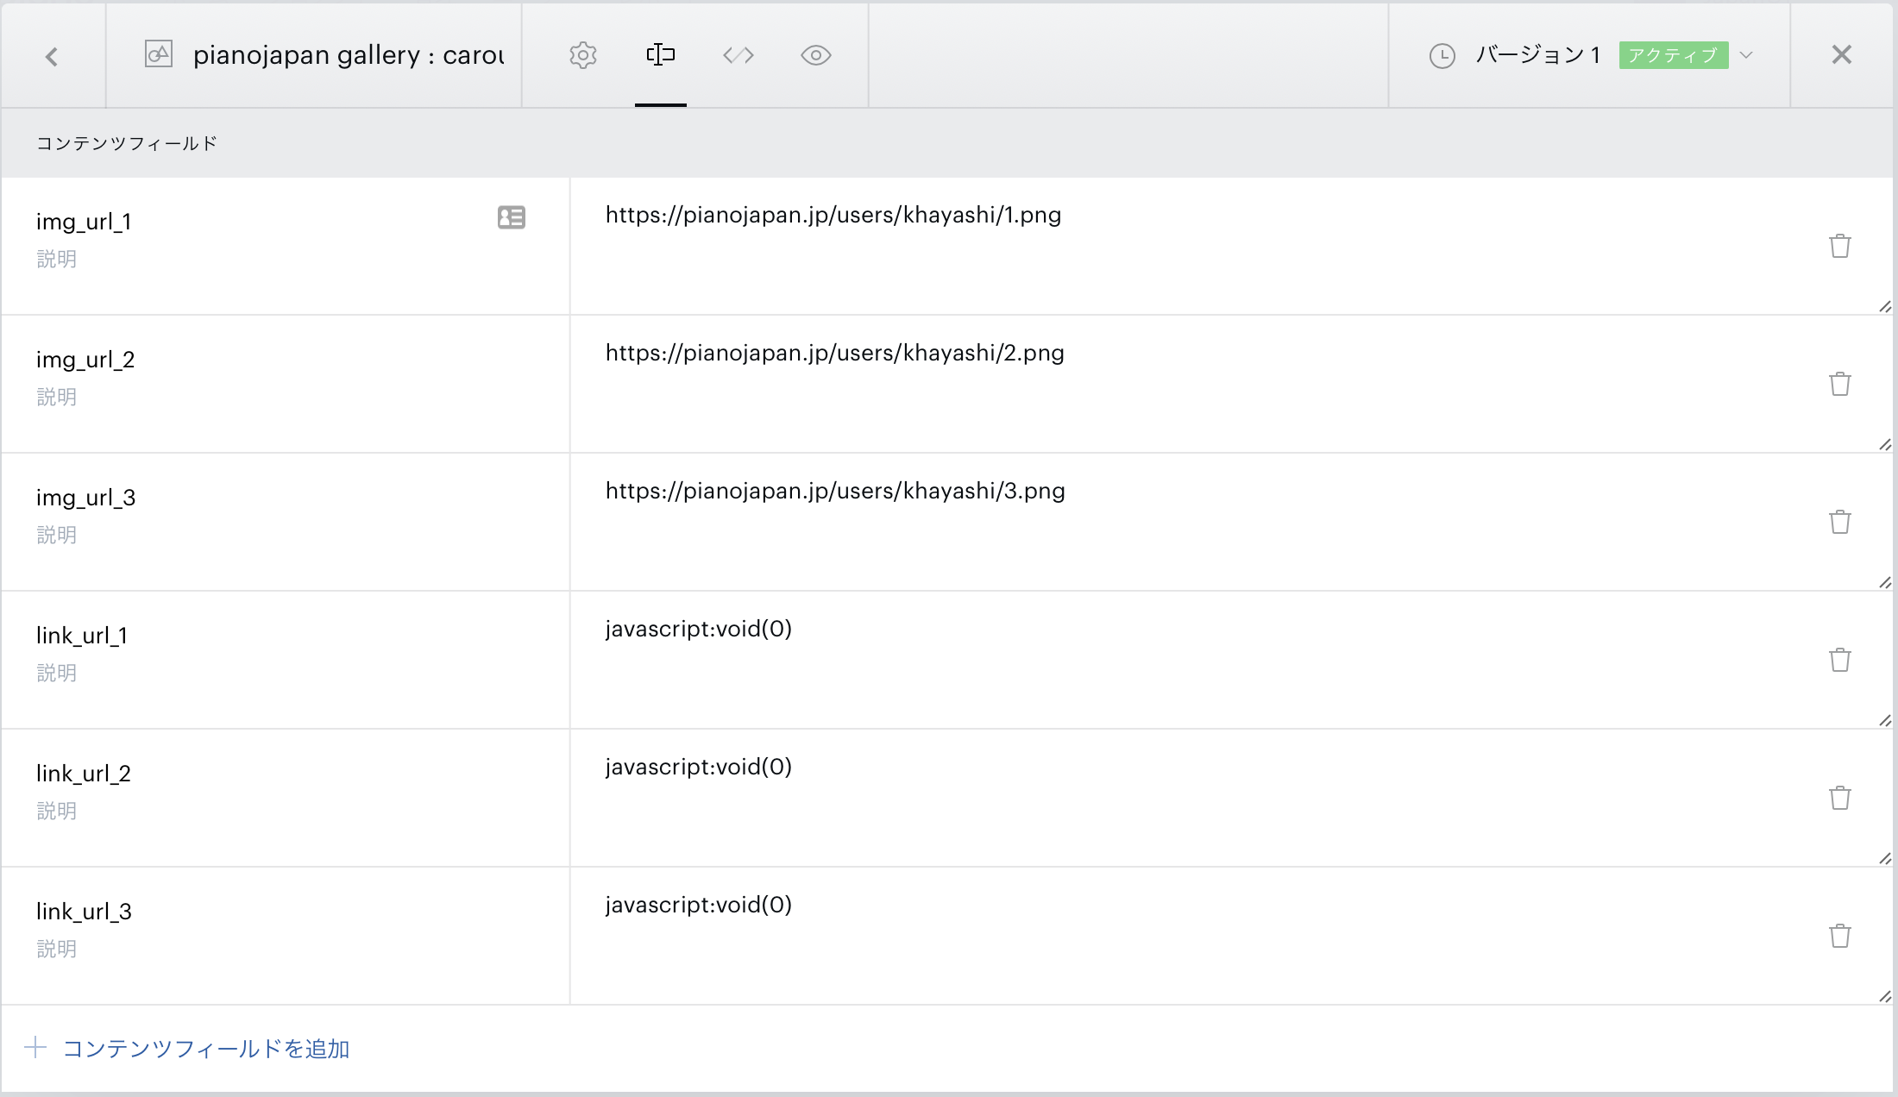Delete the img_url_1 field

pos(1839,246)
